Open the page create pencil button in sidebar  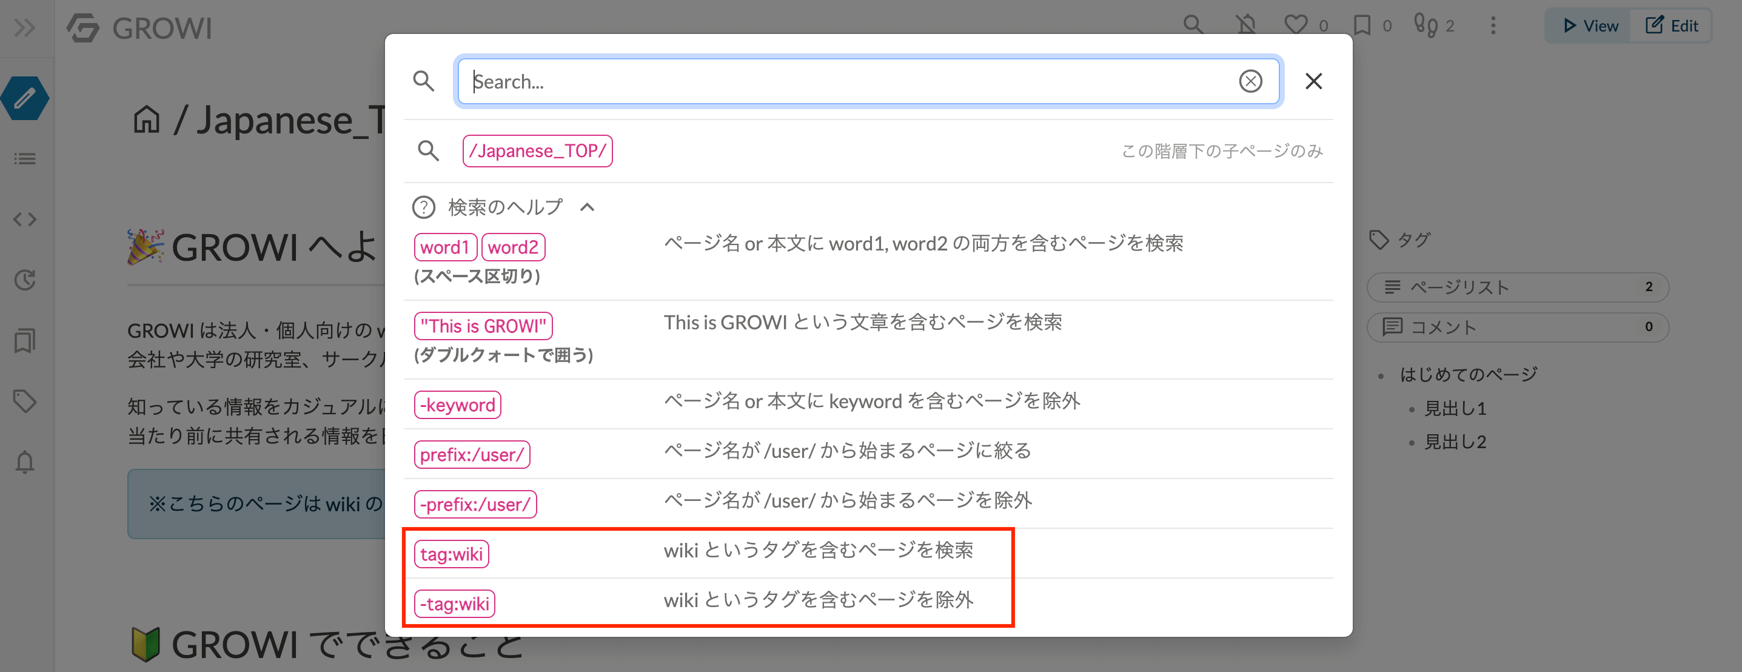pos(25,99)
